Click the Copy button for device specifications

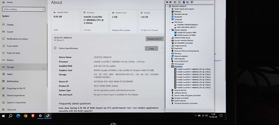coord(151,48)
